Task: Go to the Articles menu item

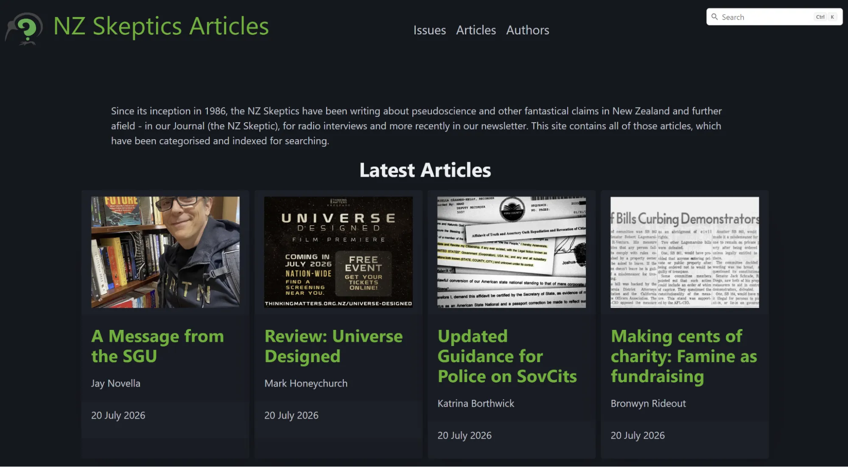Action: pos(476,30)
